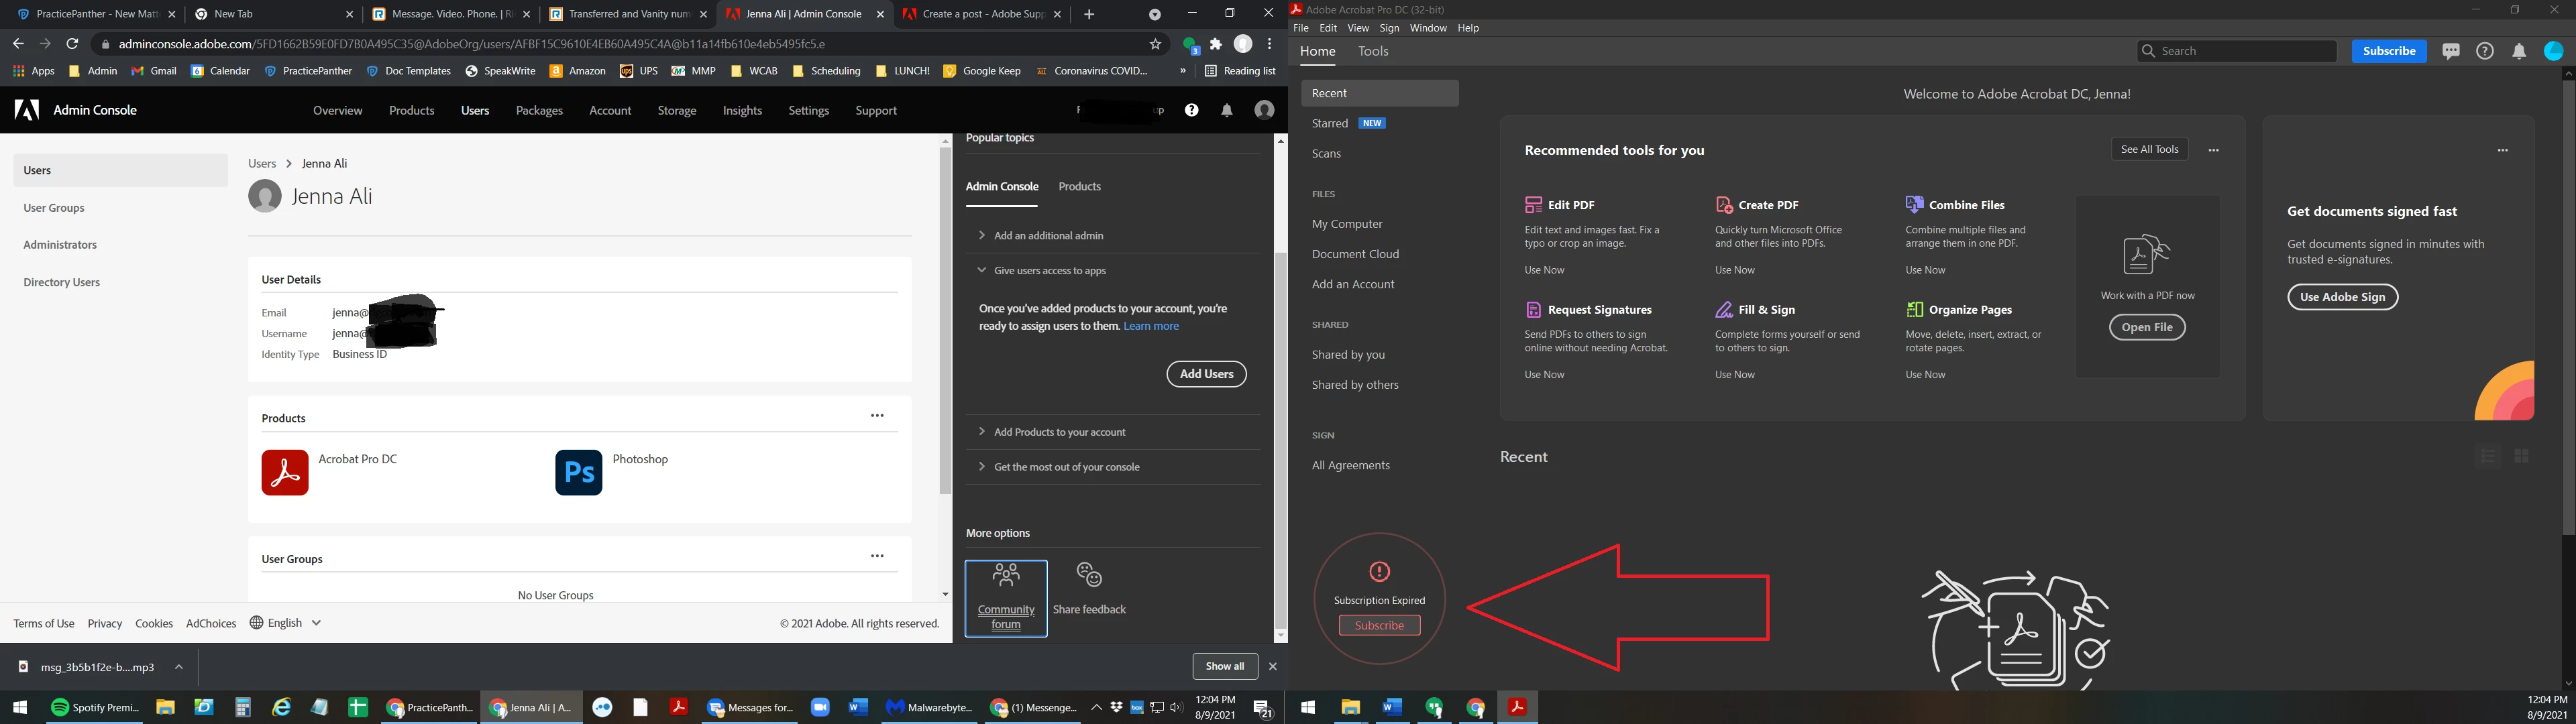Click the blue Subscribe button in the Acrobat toolbar
2576x724 pixels.
tap(2388, 51)
